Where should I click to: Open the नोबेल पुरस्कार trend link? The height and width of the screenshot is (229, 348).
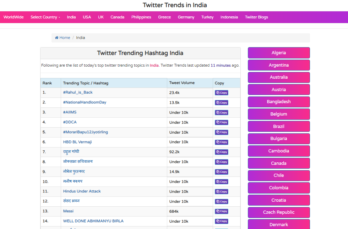point(74,172)
